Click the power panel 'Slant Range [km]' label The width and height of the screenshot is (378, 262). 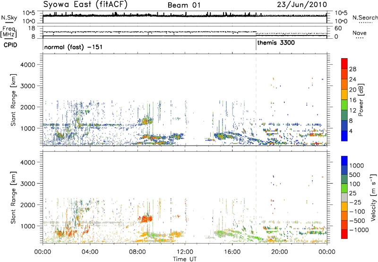[13, 100]
